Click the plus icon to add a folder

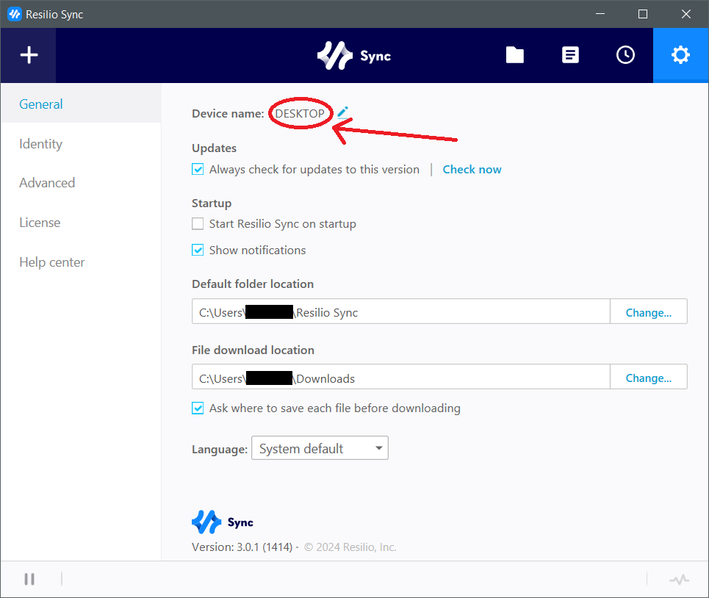[x=29, y=55]
